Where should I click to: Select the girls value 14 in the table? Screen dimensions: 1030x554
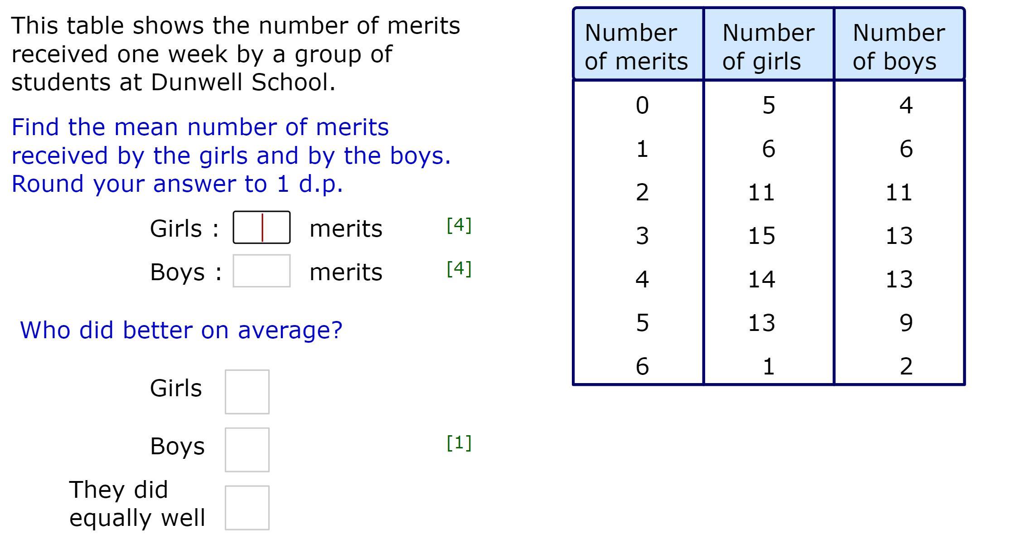(761, 279)
